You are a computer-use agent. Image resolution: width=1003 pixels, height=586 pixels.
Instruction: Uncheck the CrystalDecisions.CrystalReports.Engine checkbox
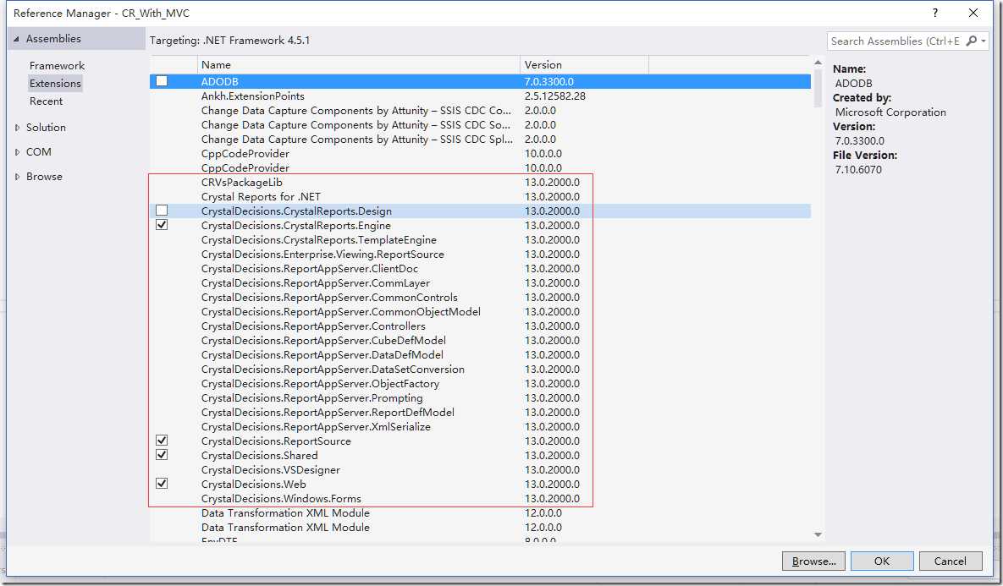pos(162,225)
